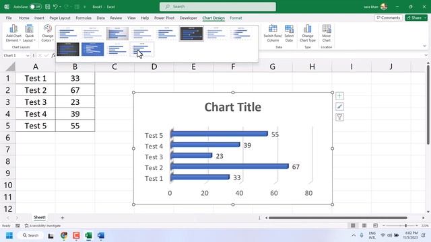Switch to Page Layout view icon
This screenshot has width=431, height=242.
pos(364,226)
